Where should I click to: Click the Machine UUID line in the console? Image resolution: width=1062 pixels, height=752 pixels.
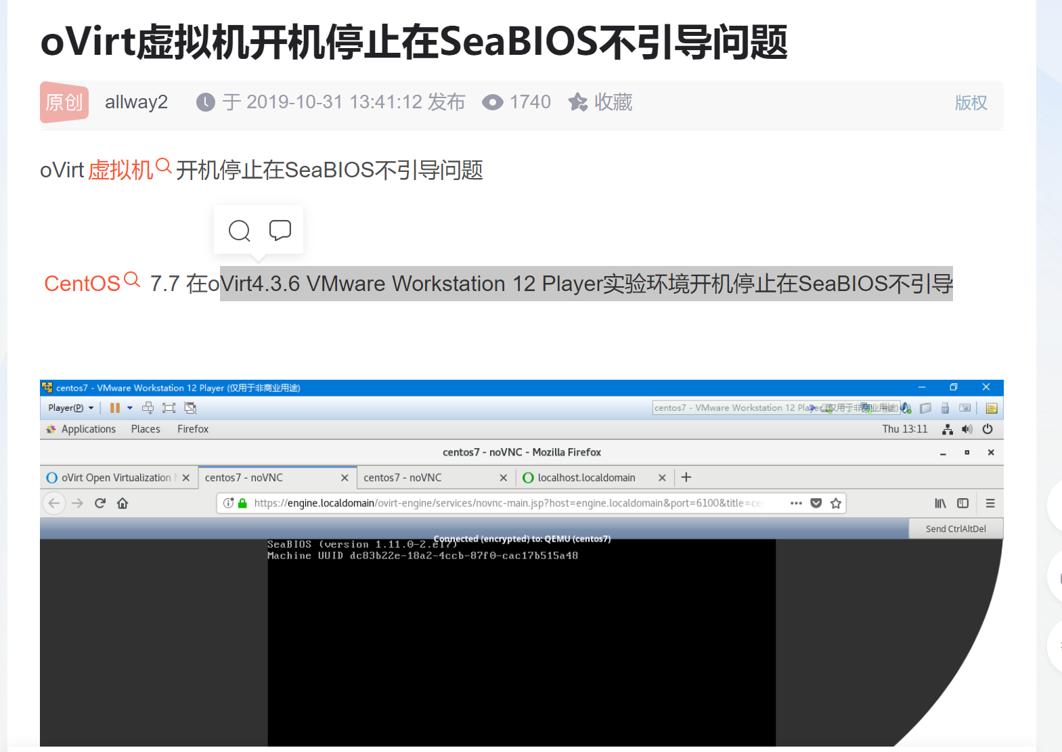(x=422, y=556)
